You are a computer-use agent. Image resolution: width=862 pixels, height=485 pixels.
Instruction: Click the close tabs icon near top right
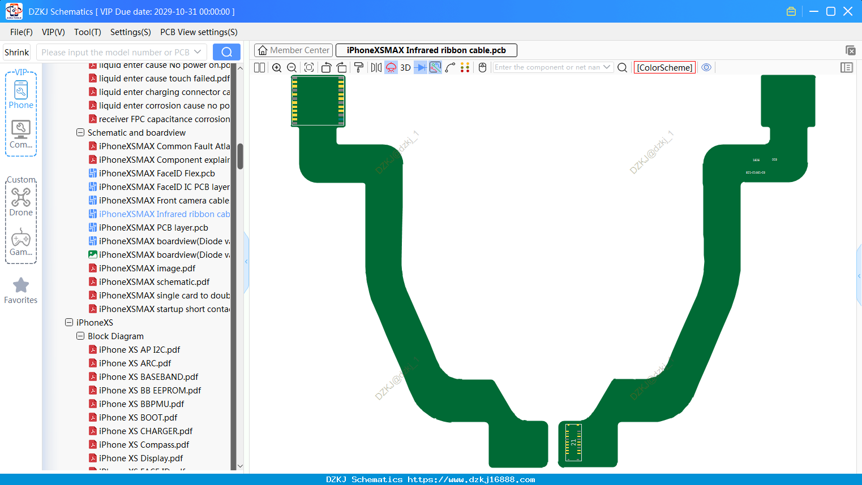[x=850, y=50]
